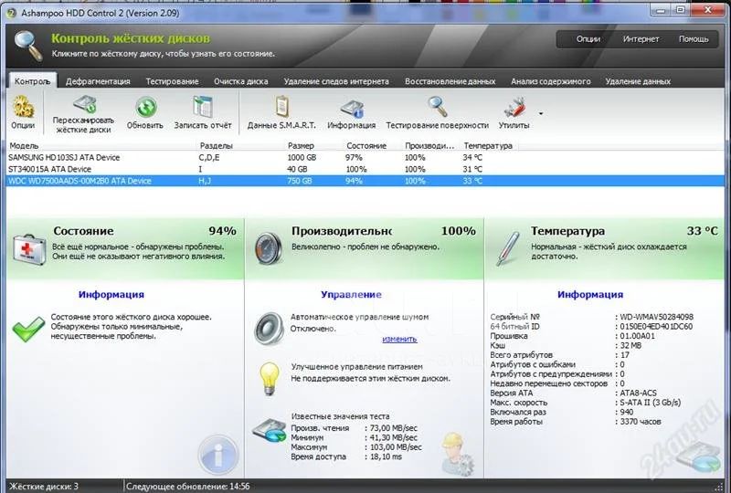Click the worker with gears icon

click(x=457, y=454)
